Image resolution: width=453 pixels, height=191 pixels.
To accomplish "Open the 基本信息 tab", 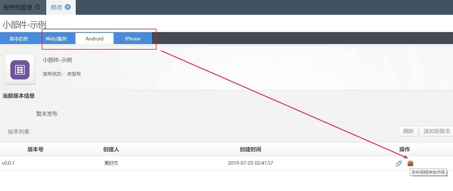I will click(x=19, y=39).
